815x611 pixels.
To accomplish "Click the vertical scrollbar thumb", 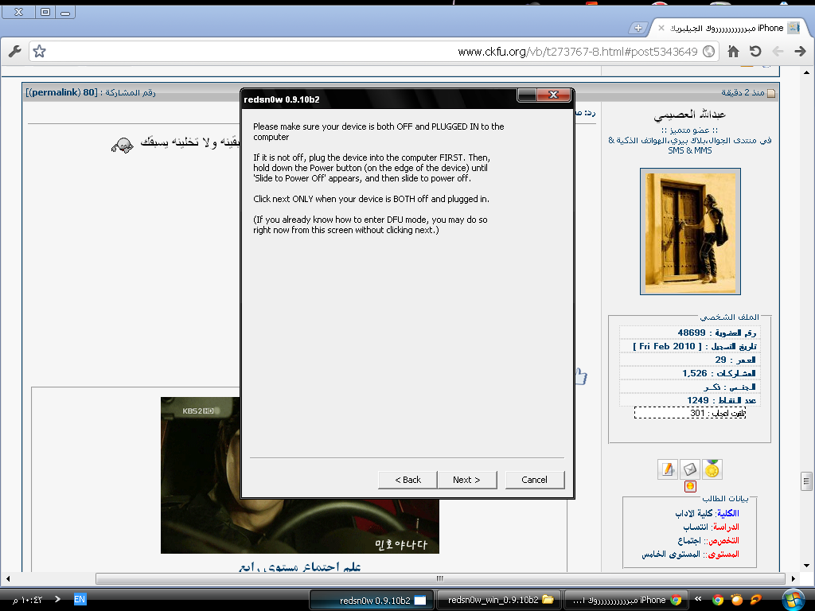I will coord(806,481).
